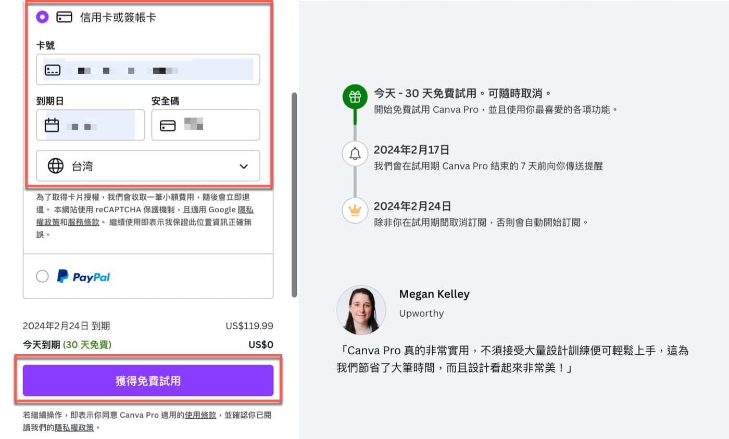Click the 2024年2月24日 到期 line

coord(66,326)
